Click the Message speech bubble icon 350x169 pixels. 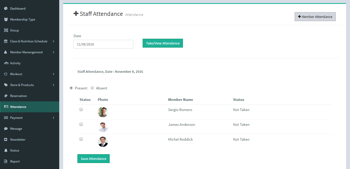[6, 129]
